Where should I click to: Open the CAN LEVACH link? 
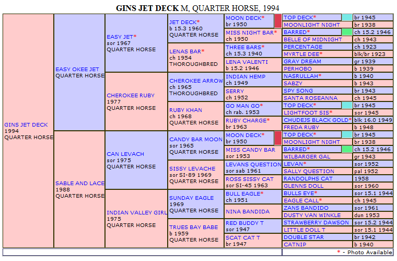click(x=125, y=154)
